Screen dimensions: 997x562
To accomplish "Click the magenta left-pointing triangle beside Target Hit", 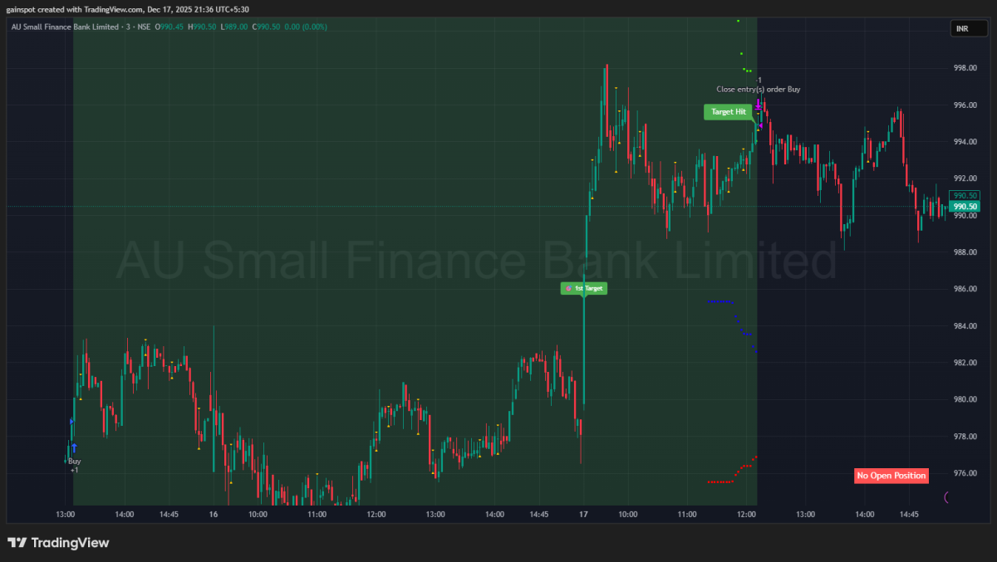I will coord(760,126).
